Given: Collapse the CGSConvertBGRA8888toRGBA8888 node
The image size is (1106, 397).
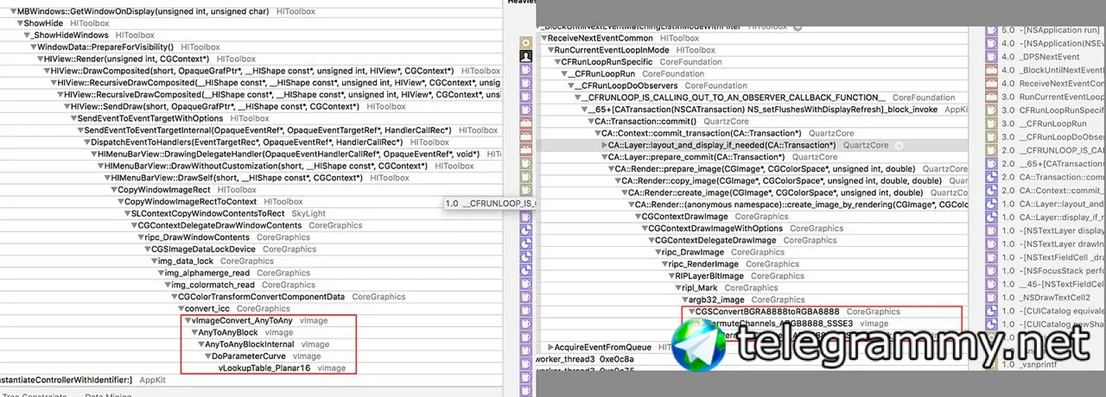Looking at the screenshot, I should [x=690, y=312].
